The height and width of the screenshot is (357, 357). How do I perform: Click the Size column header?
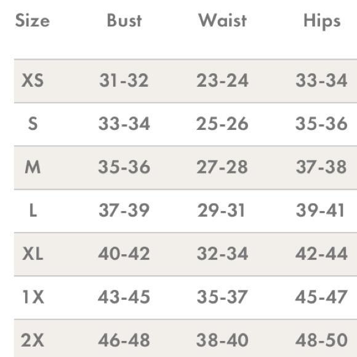coord(33,21)
